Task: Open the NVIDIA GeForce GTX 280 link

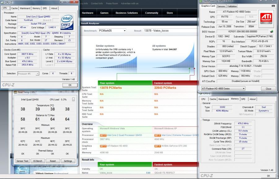Action: point(174,146)
